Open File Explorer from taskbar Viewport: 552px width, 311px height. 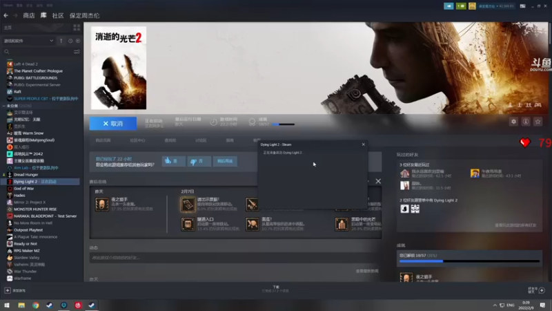[x=21, y=305]
